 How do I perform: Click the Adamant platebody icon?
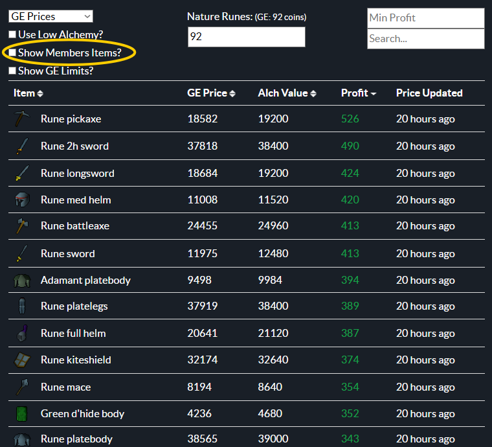22,281
